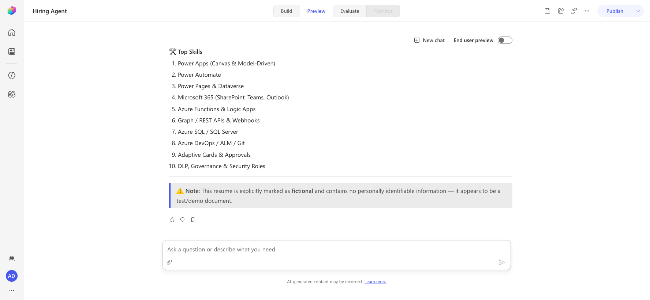Toggle the End user preview switch
This screenshot has width=650, height=300.
(505, 40)
